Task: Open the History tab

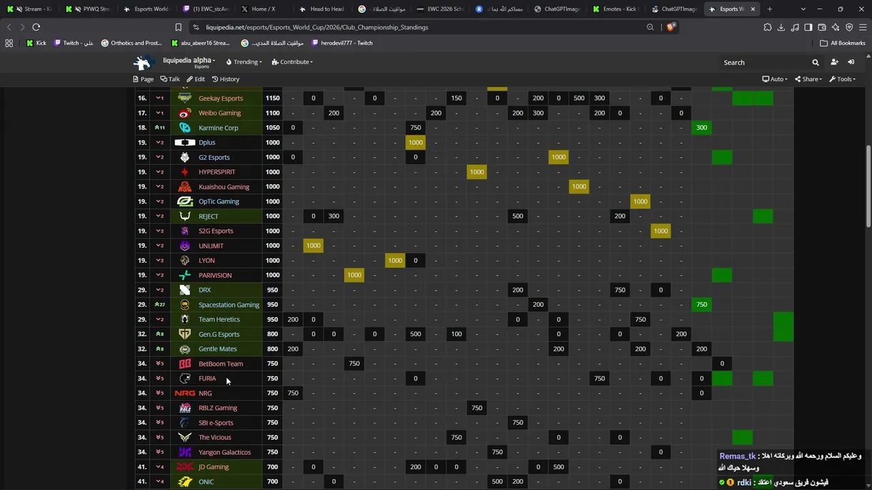Action: [x=225, y=79]
